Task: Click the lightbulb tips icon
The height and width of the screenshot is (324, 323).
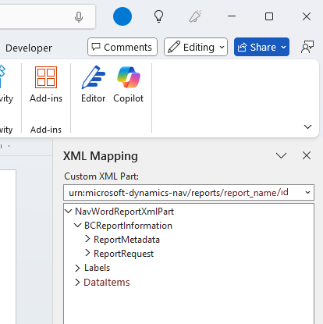Action: point(158,16)
